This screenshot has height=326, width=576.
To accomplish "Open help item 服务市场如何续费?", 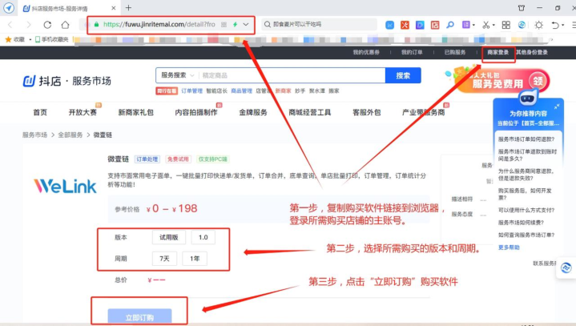I will click(x=521, y=223).
